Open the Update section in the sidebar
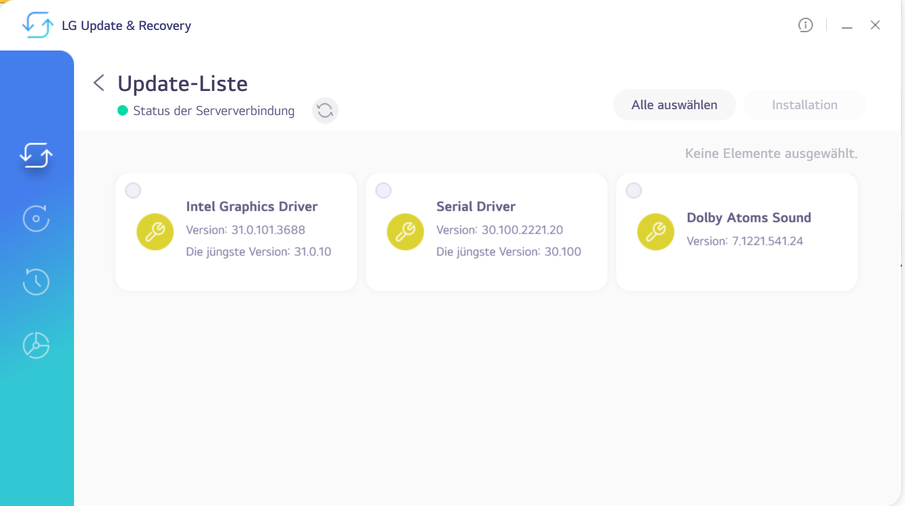 (36, 156)
